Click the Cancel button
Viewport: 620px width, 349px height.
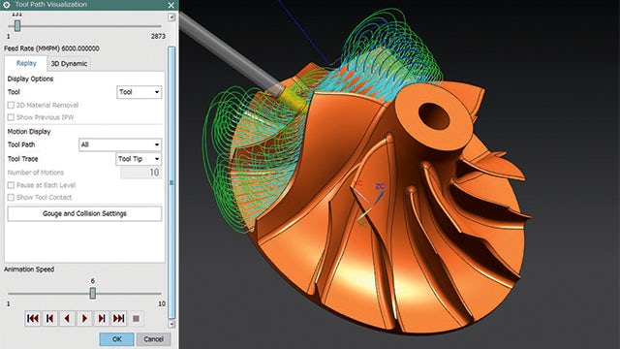[x=153, y=339]
